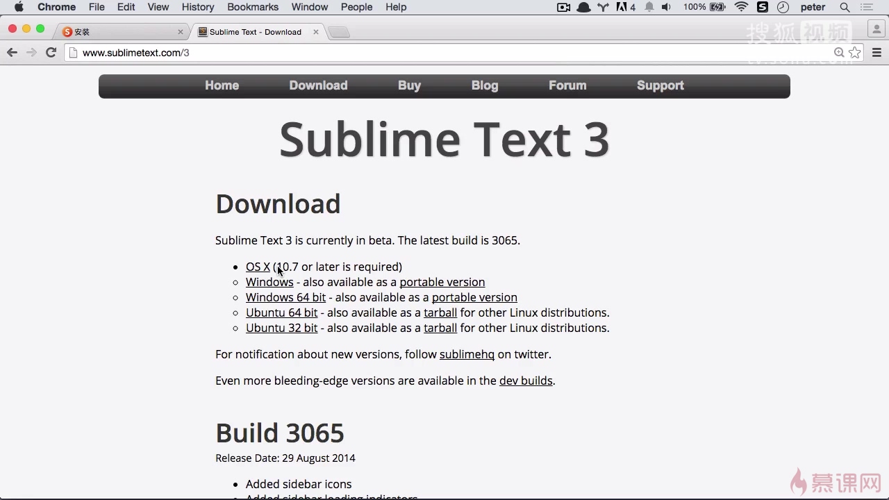The height and width of the screenshot is (500, 889).
Task: Download the OS X build
Action: click(258, 267)
